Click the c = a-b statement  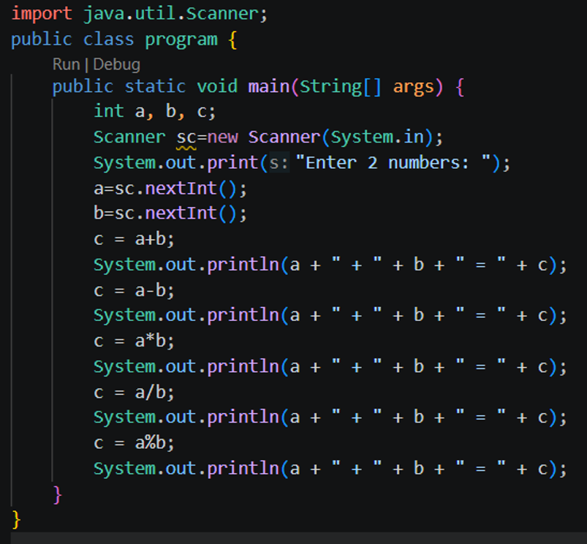click(x=134, y=290)
